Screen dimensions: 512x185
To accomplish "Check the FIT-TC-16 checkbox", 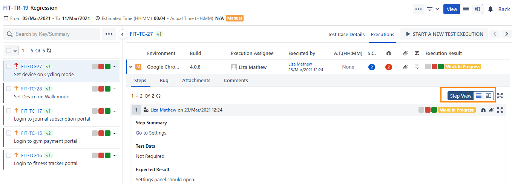I will pyautogui.click(x=9, y=156).
